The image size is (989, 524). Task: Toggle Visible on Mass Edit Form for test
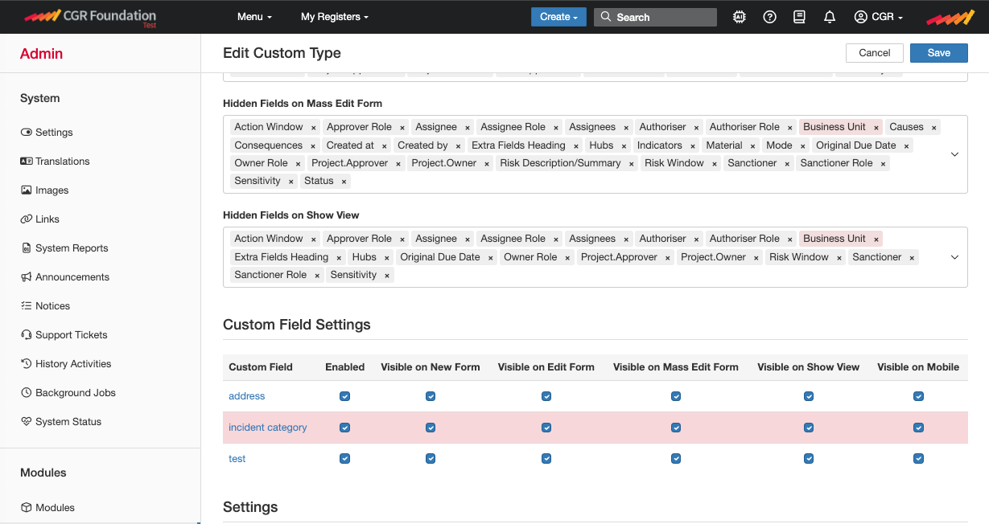(x=676, y=459)
